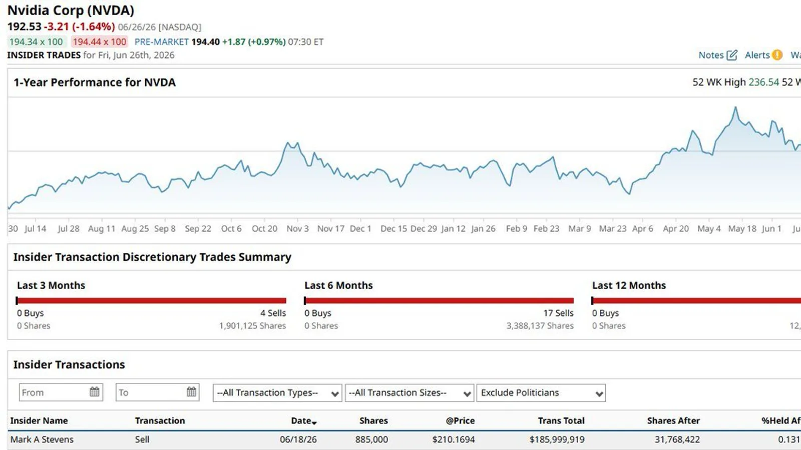Click the green bid quote 194.34 x 100
The height and width of the screenshot is (450, 801).
(x=36, y=42)
